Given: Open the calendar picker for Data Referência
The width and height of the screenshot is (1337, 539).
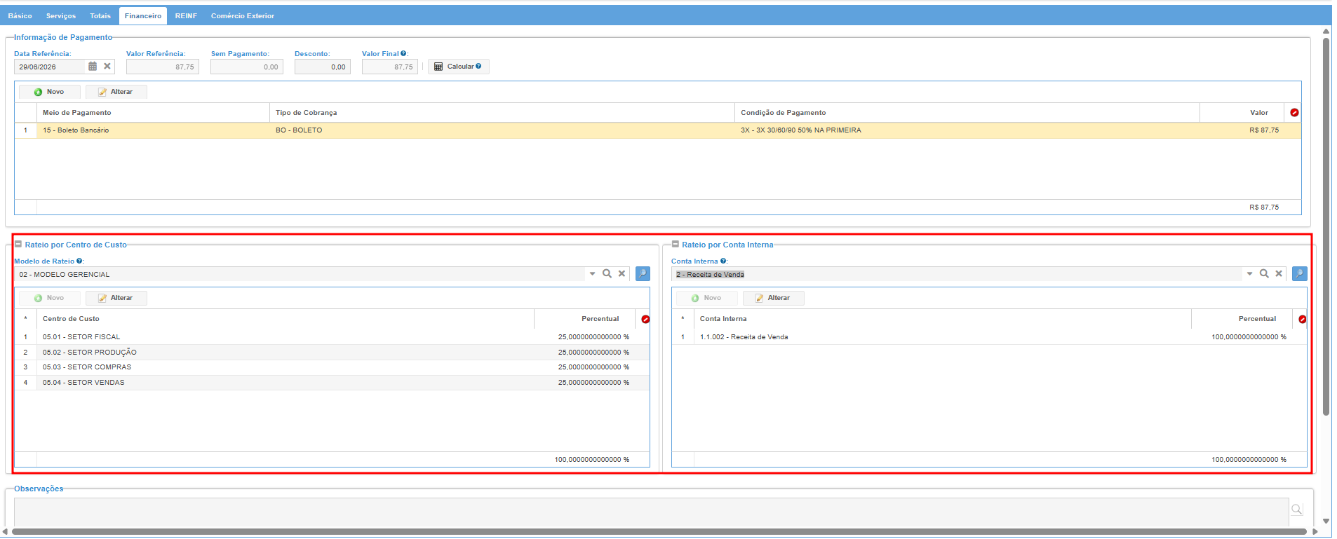Looking at the screenshot, I should [93, 67].
